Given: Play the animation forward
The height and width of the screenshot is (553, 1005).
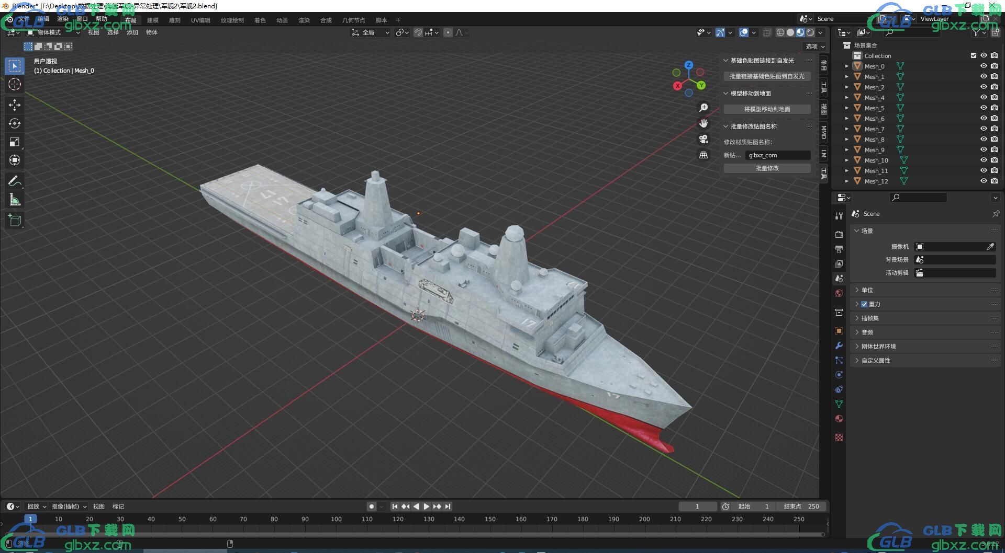Looking at the screenshot, I should 427,506.
